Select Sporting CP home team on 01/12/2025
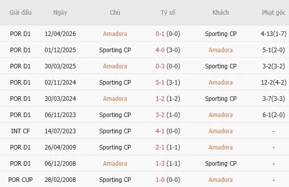Viewport: 289px width, 187px height. 115,50
